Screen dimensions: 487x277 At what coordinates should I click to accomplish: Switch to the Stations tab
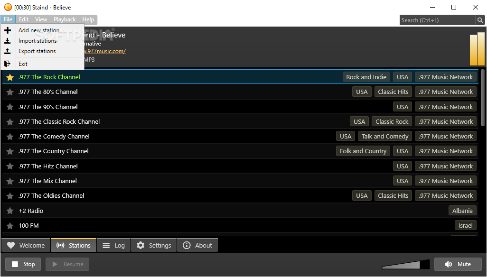pyautogui.click(x=74, y=245)
